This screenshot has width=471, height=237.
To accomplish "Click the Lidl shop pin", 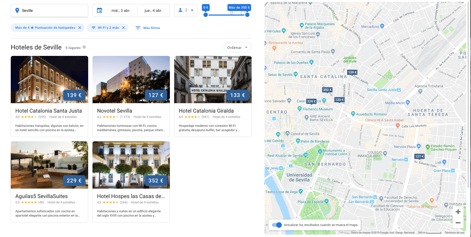I will [x=444, y=162].
